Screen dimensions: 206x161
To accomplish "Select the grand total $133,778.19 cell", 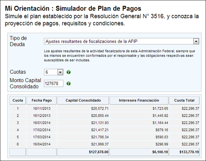I will [x=187, y=152].
